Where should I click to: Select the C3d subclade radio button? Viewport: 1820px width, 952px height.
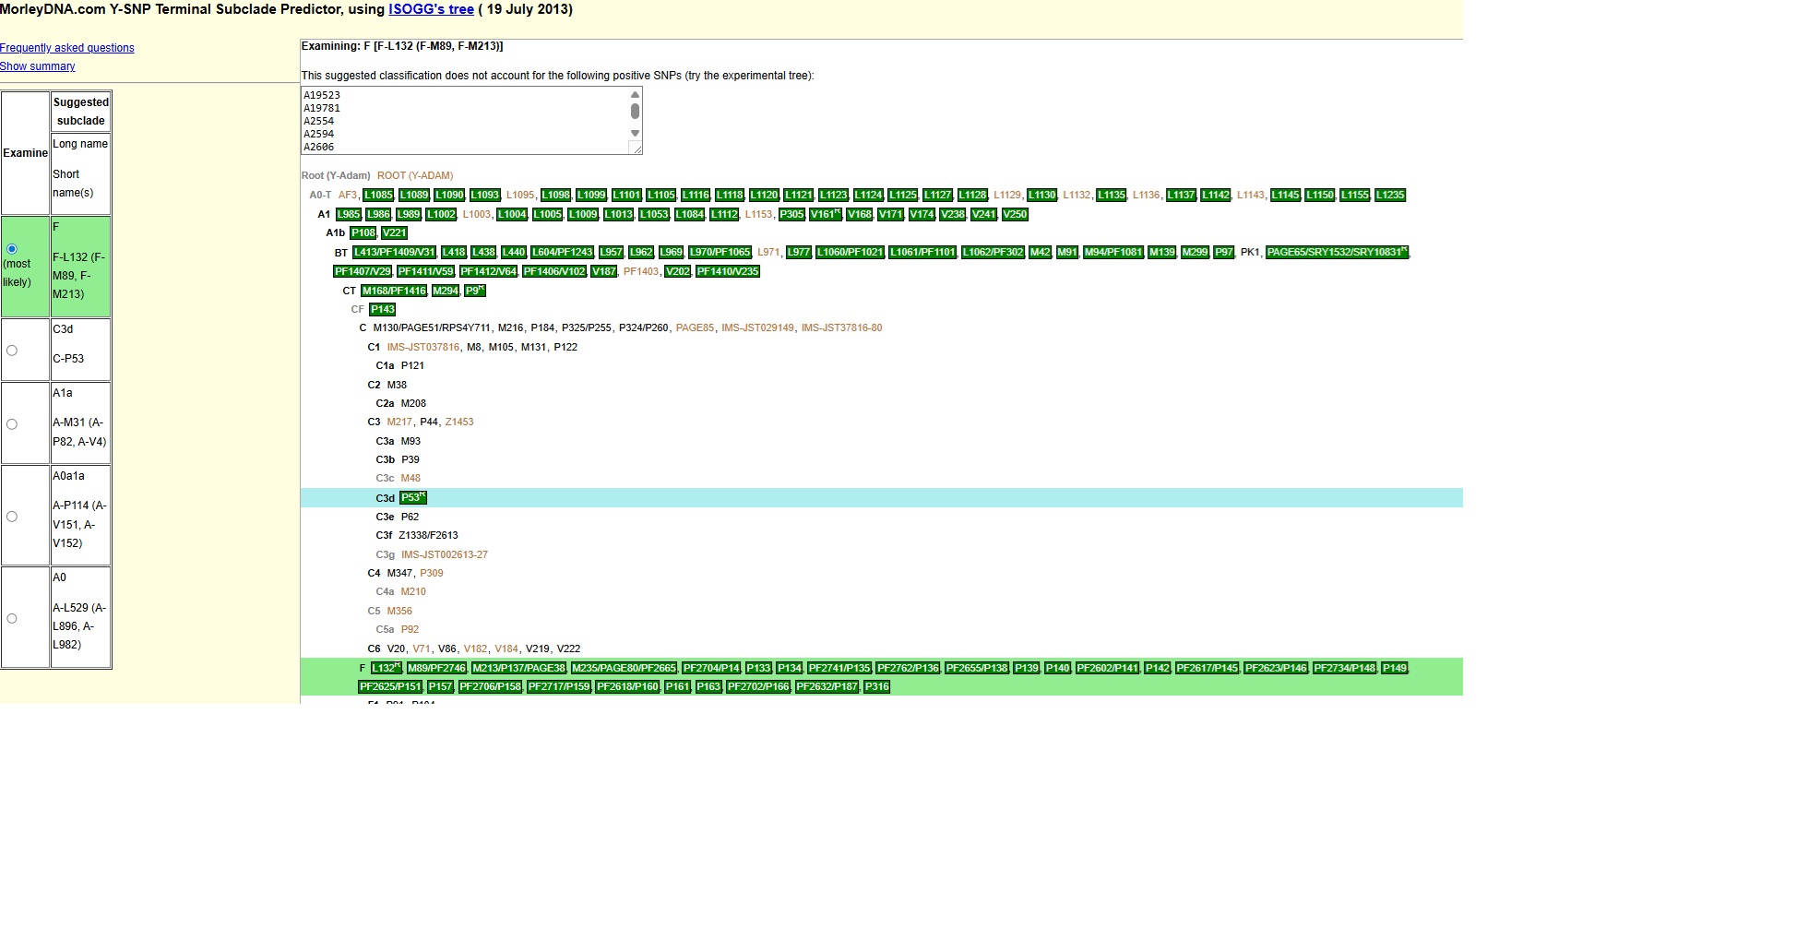[12, 351]
